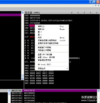
Task: Select the ECX 0012FFB0 register value
Action: (x=35, y=18)
